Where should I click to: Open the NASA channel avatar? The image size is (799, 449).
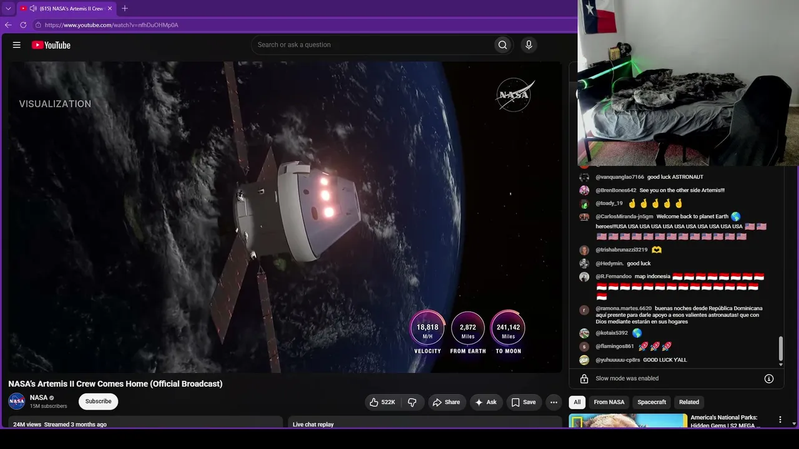point(17,401)
